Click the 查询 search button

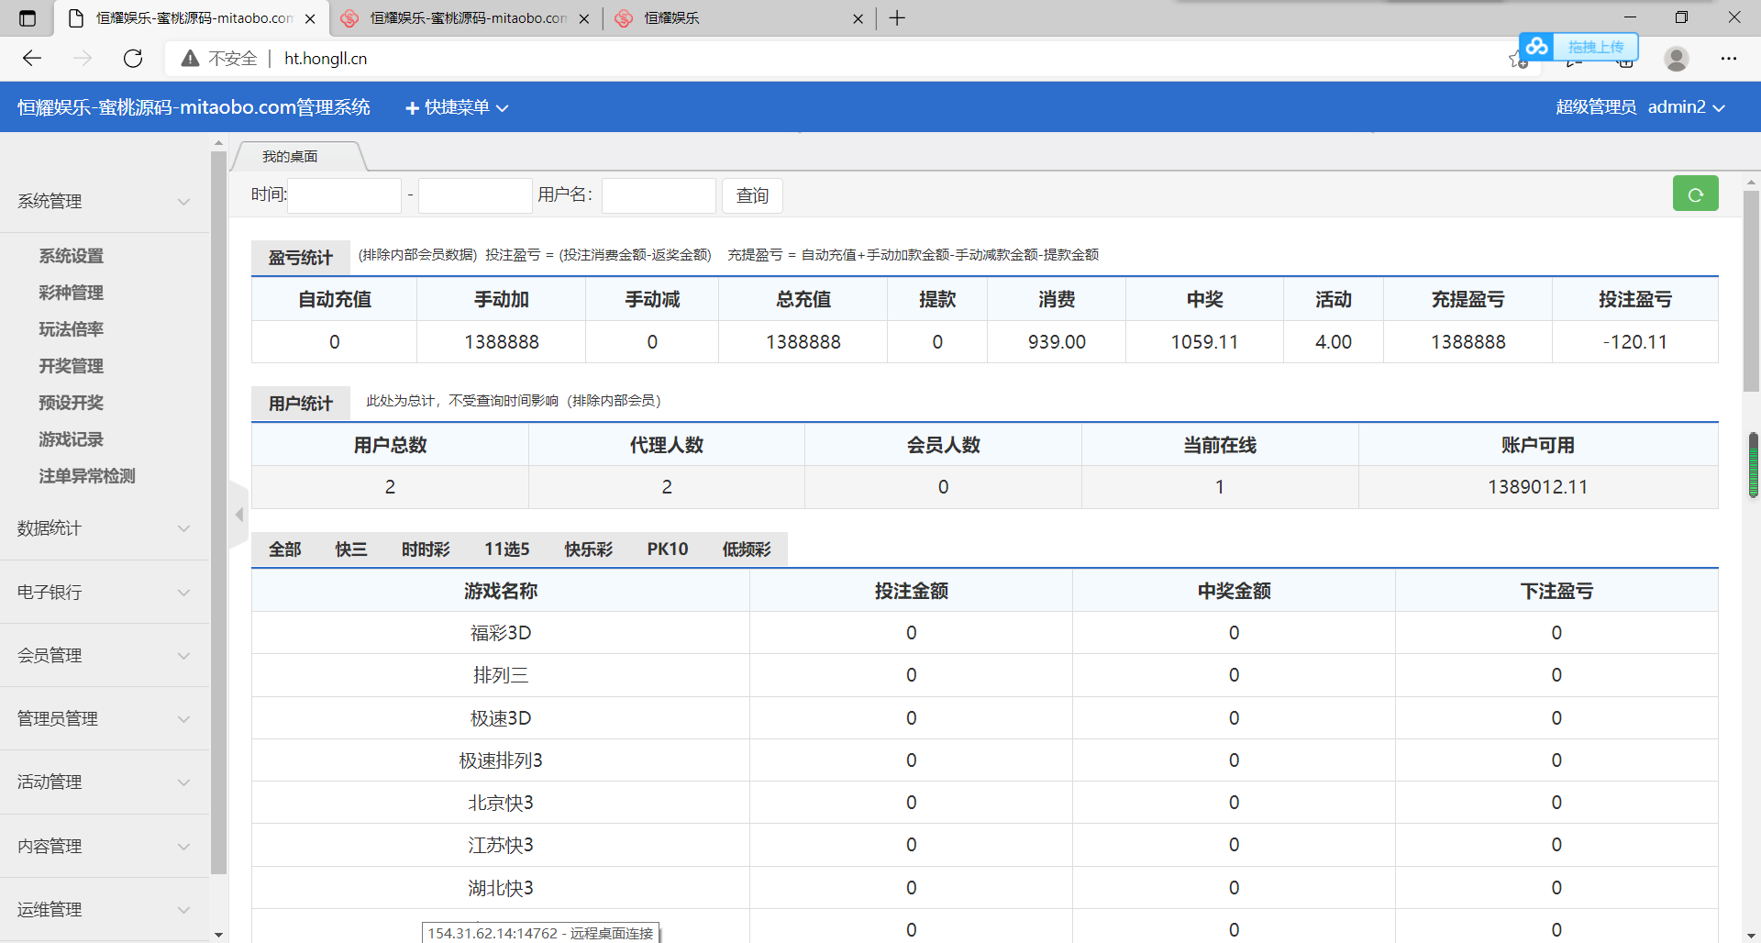point(752,195)
